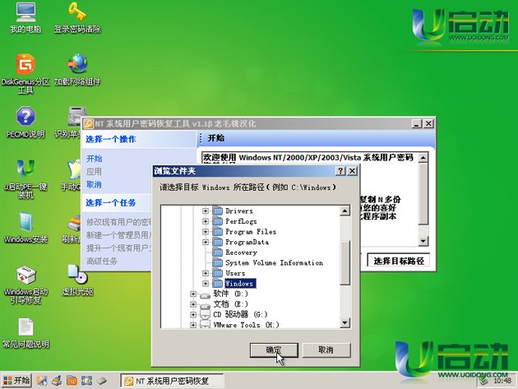Viewport: 518px width, 389px height.
Task: Expand the Program Files folder node
Action: coord(206,232)
